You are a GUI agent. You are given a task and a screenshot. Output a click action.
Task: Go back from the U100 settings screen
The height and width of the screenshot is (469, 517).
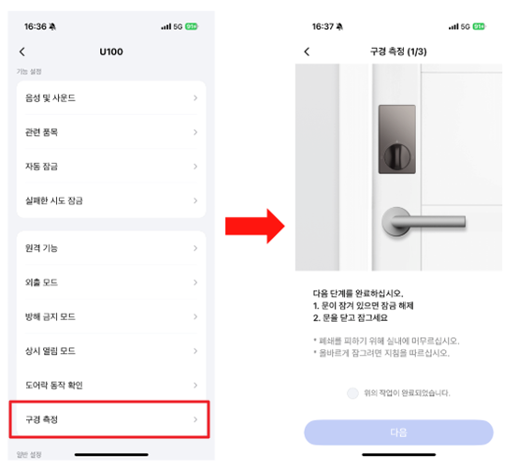tap(22, 51)
